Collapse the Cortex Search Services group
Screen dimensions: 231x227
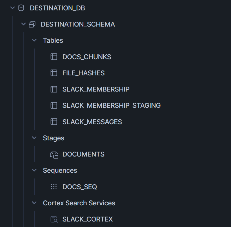[34, 203]
